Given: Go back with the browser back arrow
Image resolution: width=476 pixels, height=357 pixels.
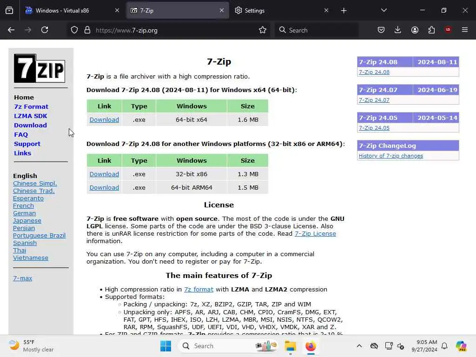Looking at the screenshot, I should click(11, 30).
